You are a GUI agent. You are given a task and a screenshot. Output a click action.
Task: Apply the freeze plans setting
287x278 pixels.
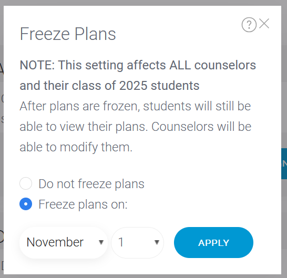(213, 242)
